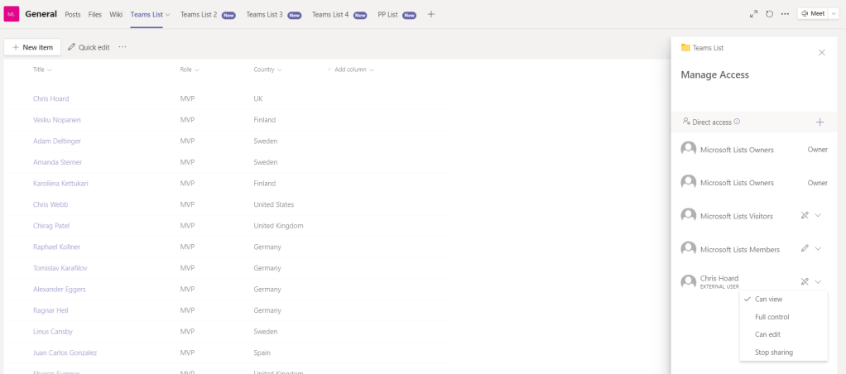
Task: Click plus icon beside Direct access
Action: click(820, 122)
